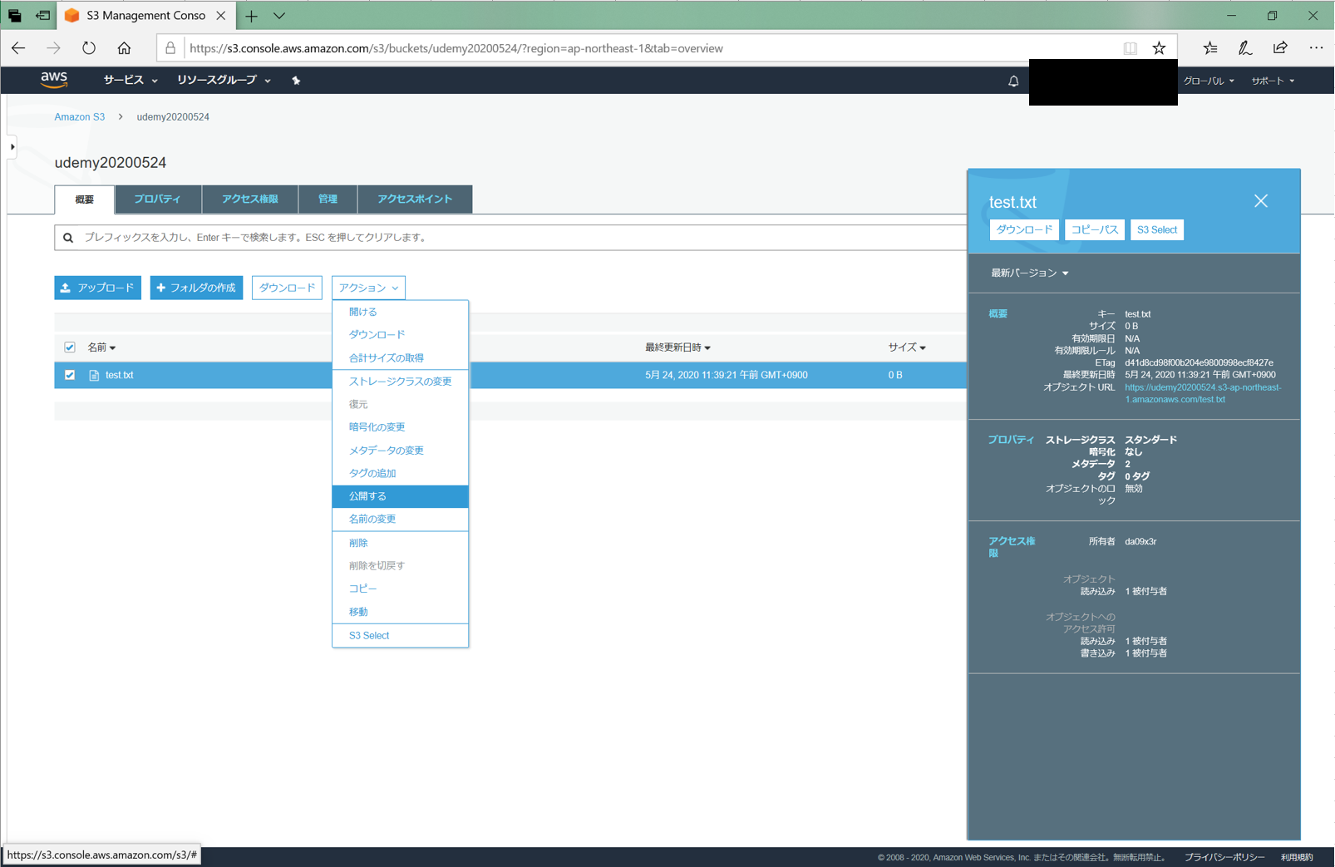Viewport: 1335px width, 867px height.
Task: Click the browser back arrow
Action: click(x=18, y=48)
